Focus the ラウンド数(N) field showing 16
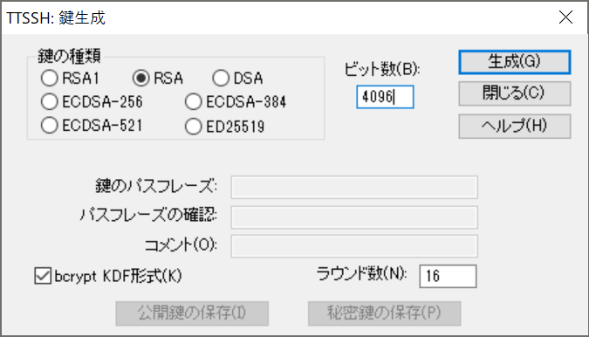The image size is (589, 337). pos(448,276)
